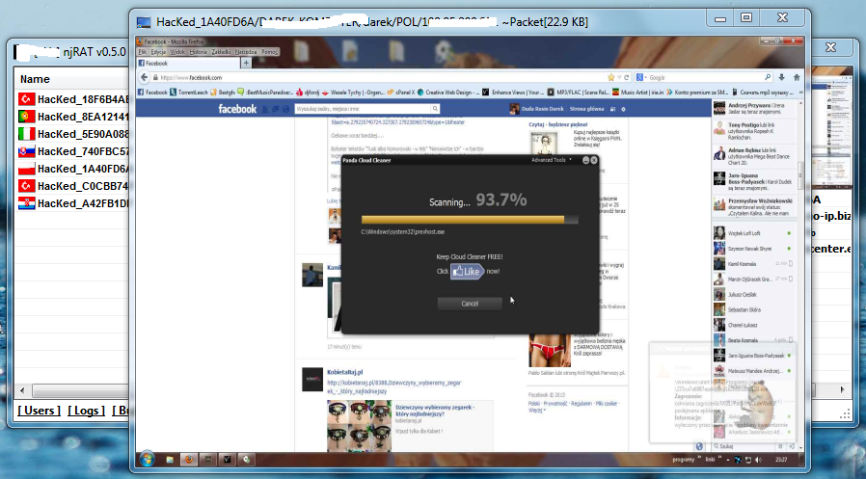Click the Firefox home icon
Viewport: 866px width, 479px height.
click(797, 78)
